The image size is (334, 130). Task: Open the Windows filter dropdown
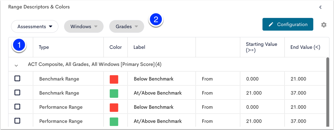(x=84, y=27)
